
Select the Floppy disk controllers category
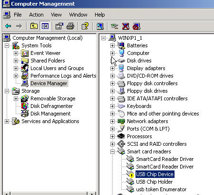pyautogui.click(x=152, y=83)
